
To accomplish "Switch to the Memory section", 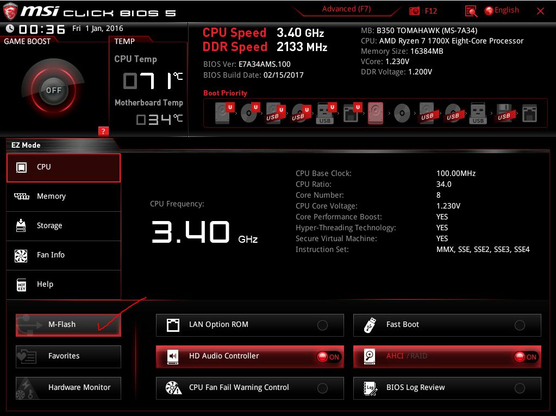I will tap(64, 197).
